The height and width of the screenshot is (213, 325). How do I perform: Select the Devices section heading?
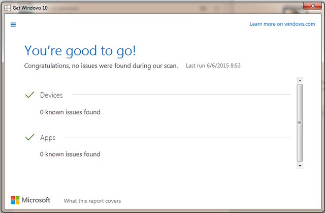click(51, 95)
